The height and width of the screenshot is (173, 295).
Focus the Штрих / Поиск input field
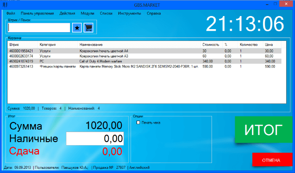39,28
